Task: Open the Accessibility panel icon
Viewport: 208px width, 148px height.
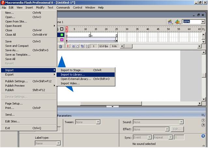Action: tap(203, 136)
